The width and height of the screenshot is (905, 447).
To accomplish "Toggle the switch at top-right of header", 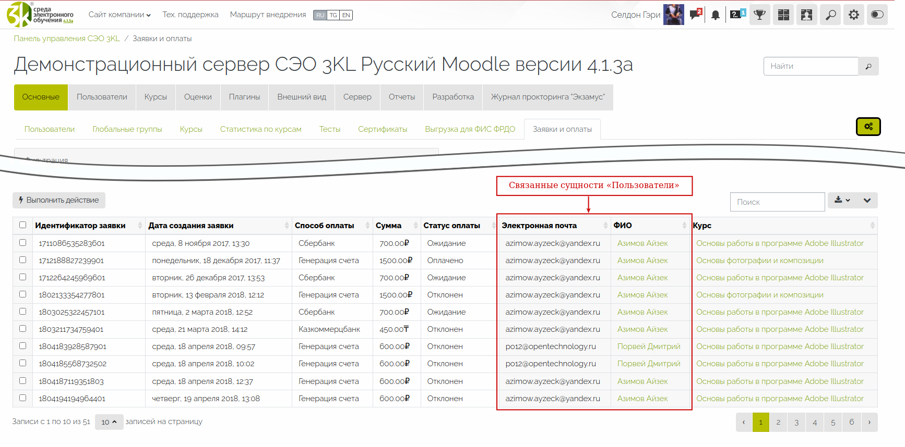I will click(x=877, y=15).
